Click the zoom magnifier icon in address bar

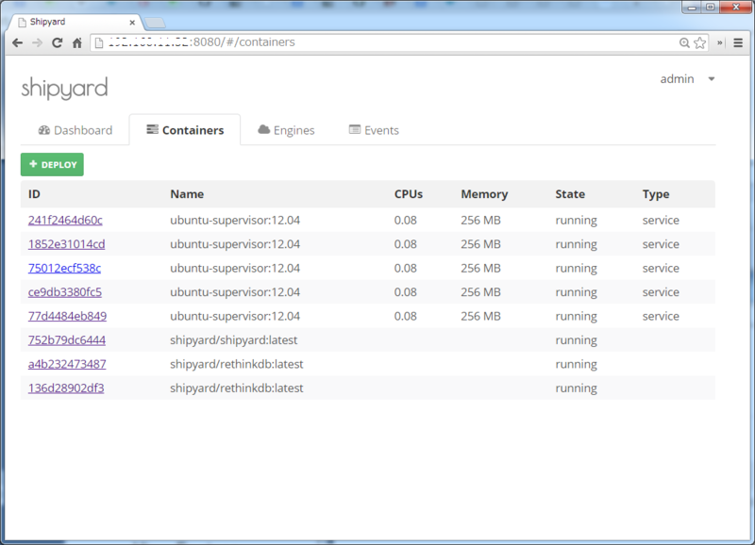684,42
